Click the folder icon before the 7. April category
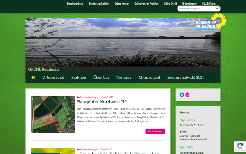This screenshot has height=154, width=246. click(x=78, y=149)
